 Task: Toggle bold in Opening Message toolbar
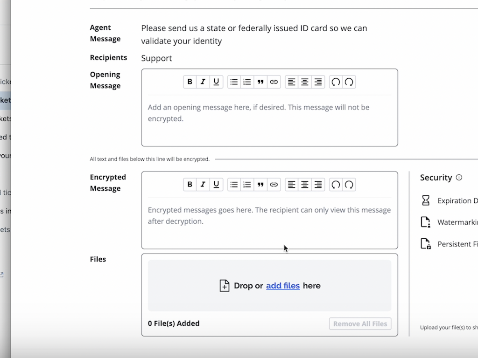(x=190, y=82)
